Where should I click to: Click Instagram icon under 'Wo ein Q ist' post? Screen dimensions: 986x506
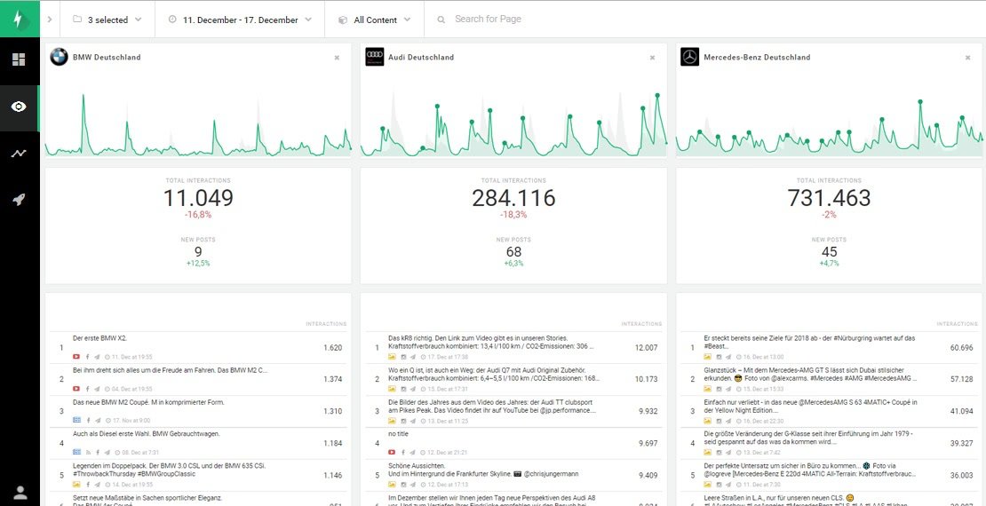403,389
